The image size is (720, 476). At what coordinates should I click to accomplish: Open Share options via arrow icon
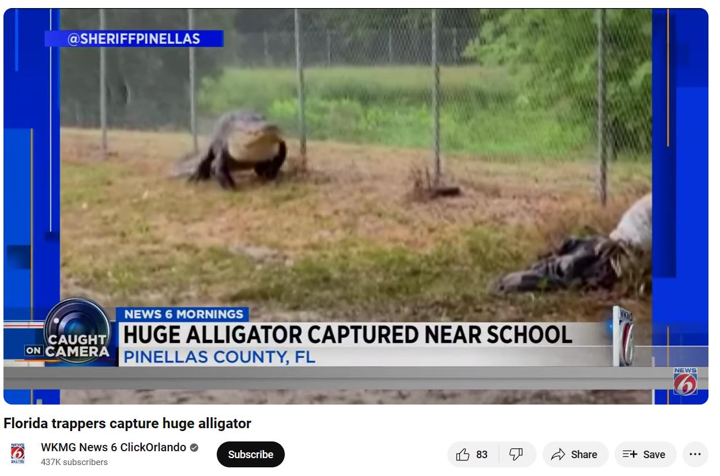pos(558,455)
